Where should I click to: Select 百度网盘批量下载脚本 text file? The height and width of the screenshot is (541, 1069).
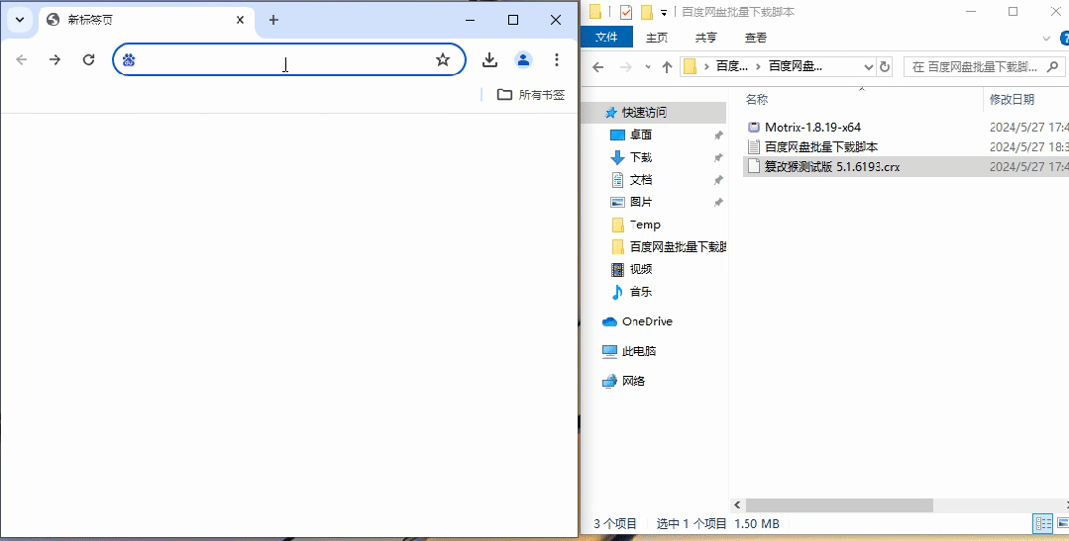tap(821, 146)
